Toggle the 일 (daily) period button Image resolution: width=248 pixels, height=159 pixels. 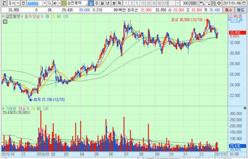[91, 3]
